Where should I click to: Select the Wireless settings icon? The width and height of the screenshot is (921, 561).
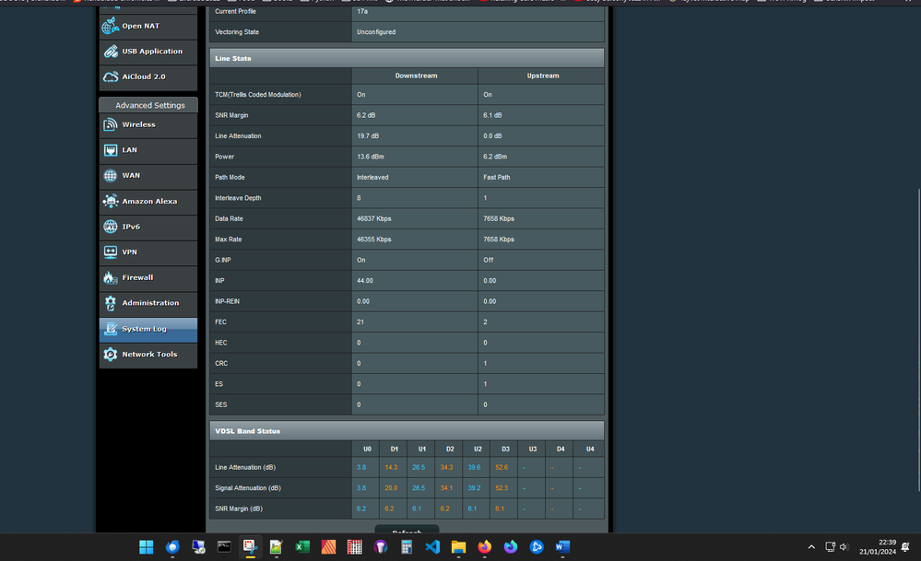pyautogui.click(x=112, y=124)
